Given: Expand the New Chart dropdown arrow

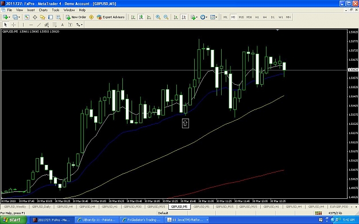Looking at the screenshot, I should [x=9, y=17].
